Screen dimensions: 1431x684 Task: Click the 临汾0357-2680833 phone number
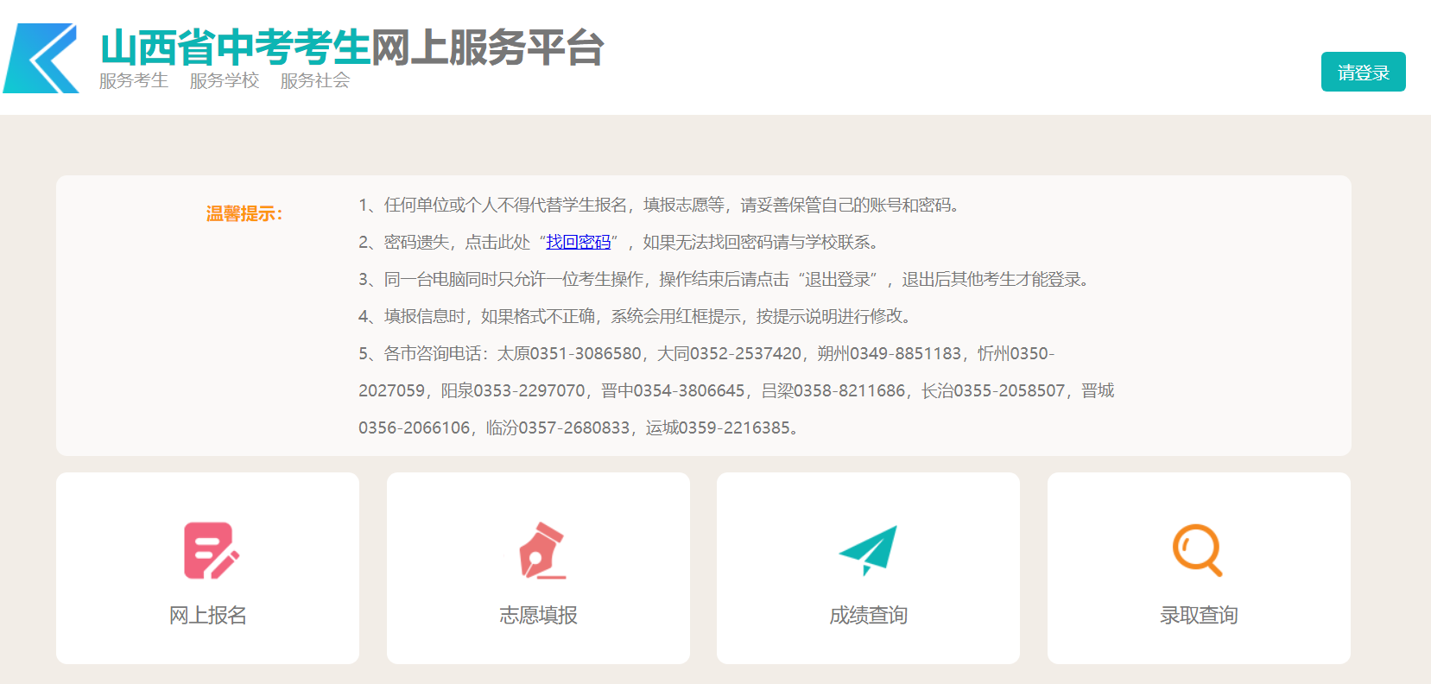557,427
